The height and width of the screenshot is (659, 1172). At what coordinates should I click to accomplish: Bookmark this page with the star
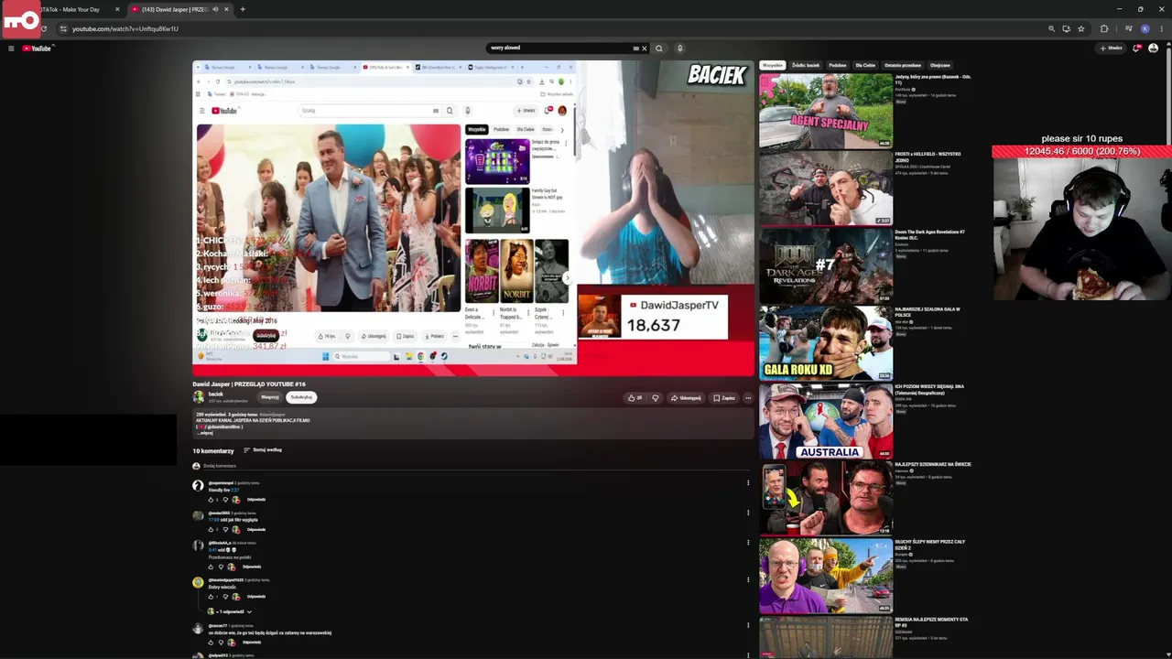tap(1081, 28)
